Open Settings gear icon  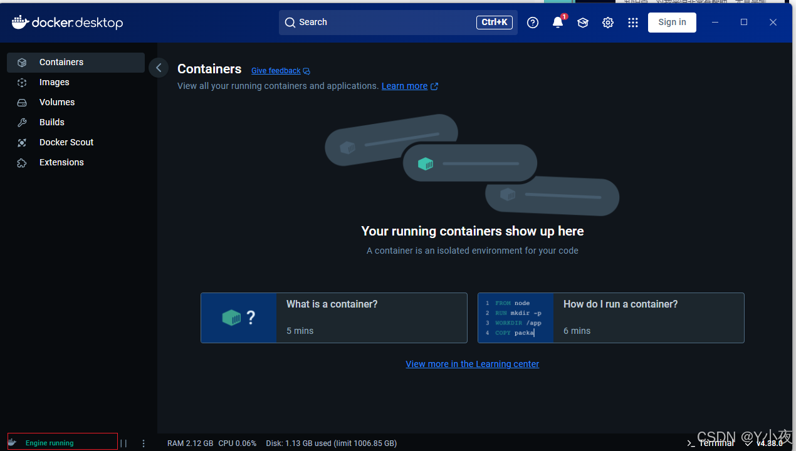608,23
